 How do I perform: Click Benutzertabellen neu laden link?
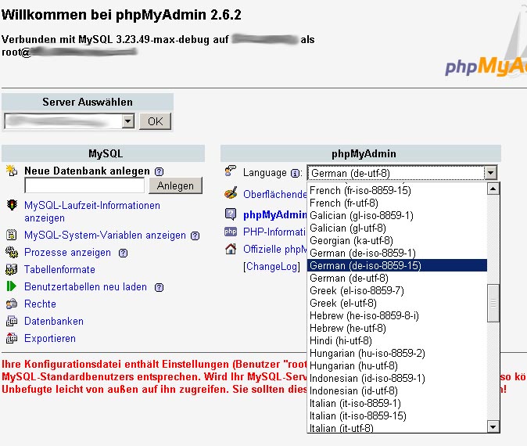click(x=85, y=286)
